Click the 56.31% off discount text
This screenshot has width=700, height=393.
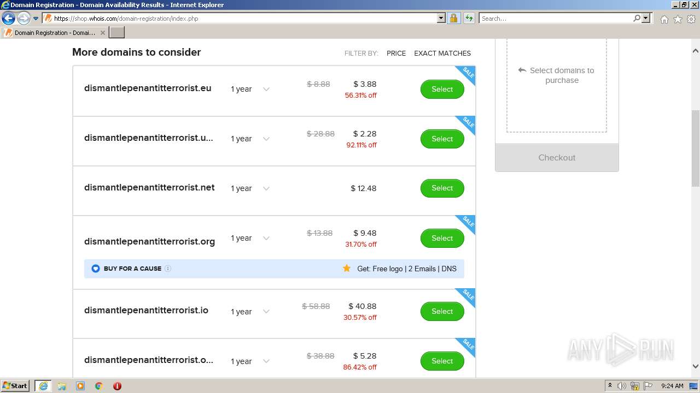(361, 95)
